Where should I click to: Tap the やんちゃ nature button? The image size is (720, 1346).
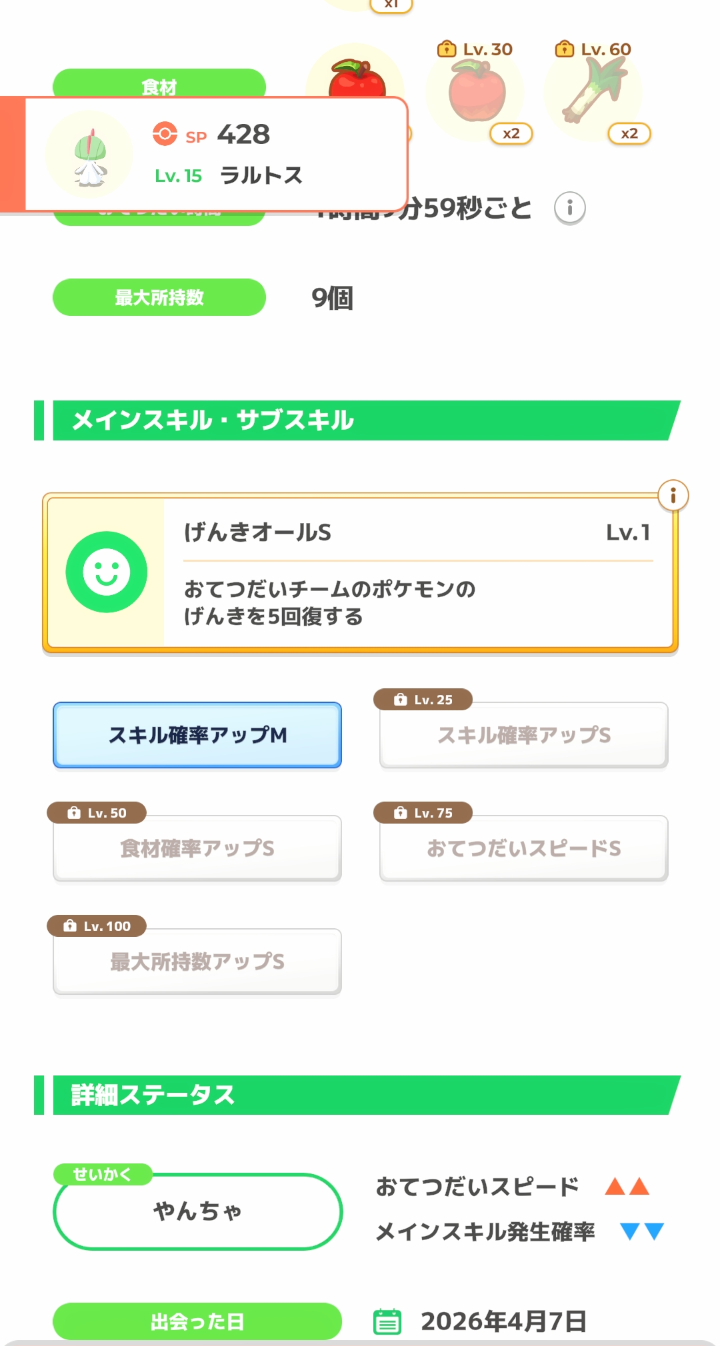(x=197, y=1211)
